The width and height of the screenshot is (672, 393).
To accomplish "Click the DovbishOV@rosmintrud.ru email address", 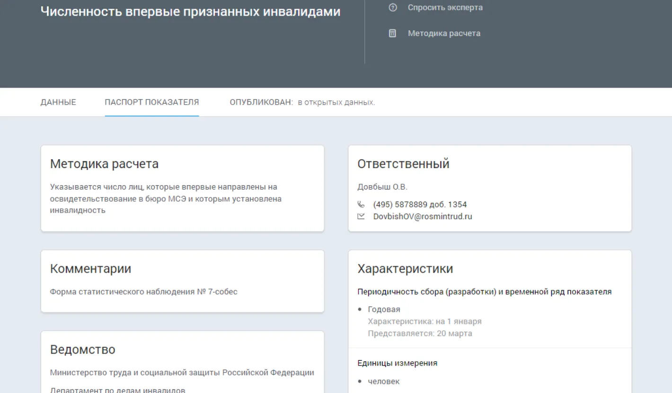I will 422,216.
